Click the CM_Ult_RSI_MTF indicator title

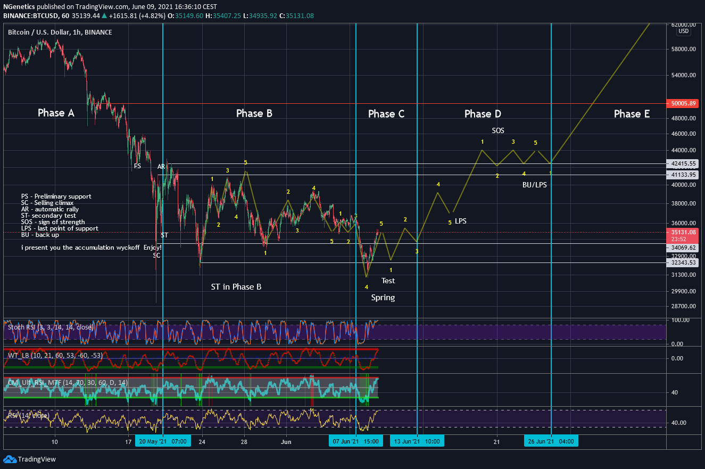coord(68,382)
